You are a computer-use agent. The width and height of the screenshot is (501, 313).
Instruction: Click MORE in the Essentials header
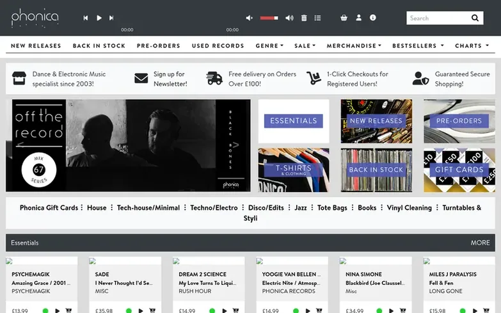click(481, 243)
